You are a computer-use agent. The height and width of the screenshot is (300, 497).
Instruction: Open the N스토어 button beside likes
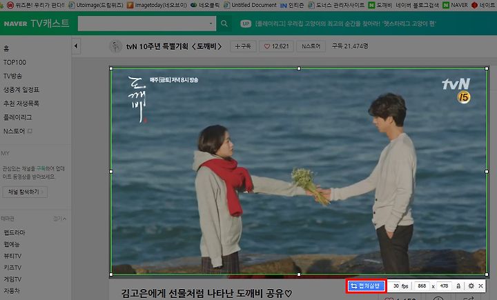tap(311, 46)
